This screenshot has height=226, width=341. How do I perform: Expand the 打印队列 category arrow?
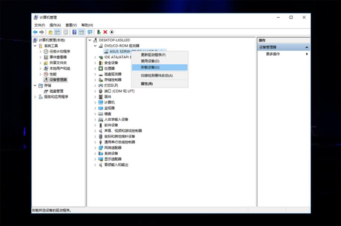[x=95, y=85]
